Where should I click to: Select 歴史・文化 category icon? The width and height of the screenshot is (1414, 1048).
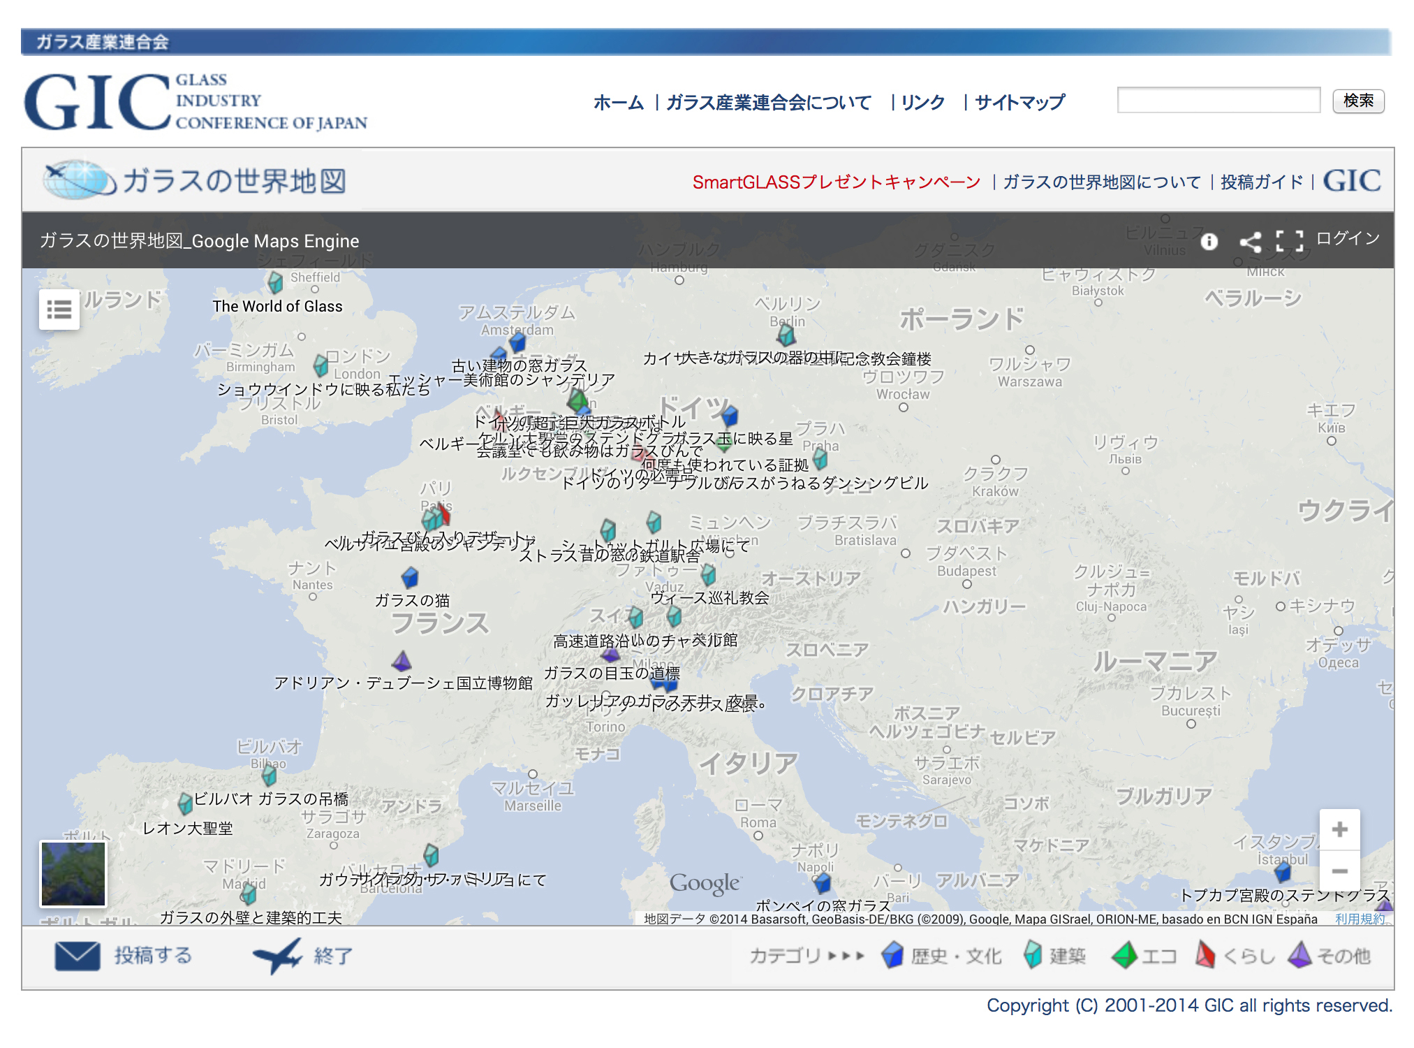pyautogui.click(x=892, y=955)
